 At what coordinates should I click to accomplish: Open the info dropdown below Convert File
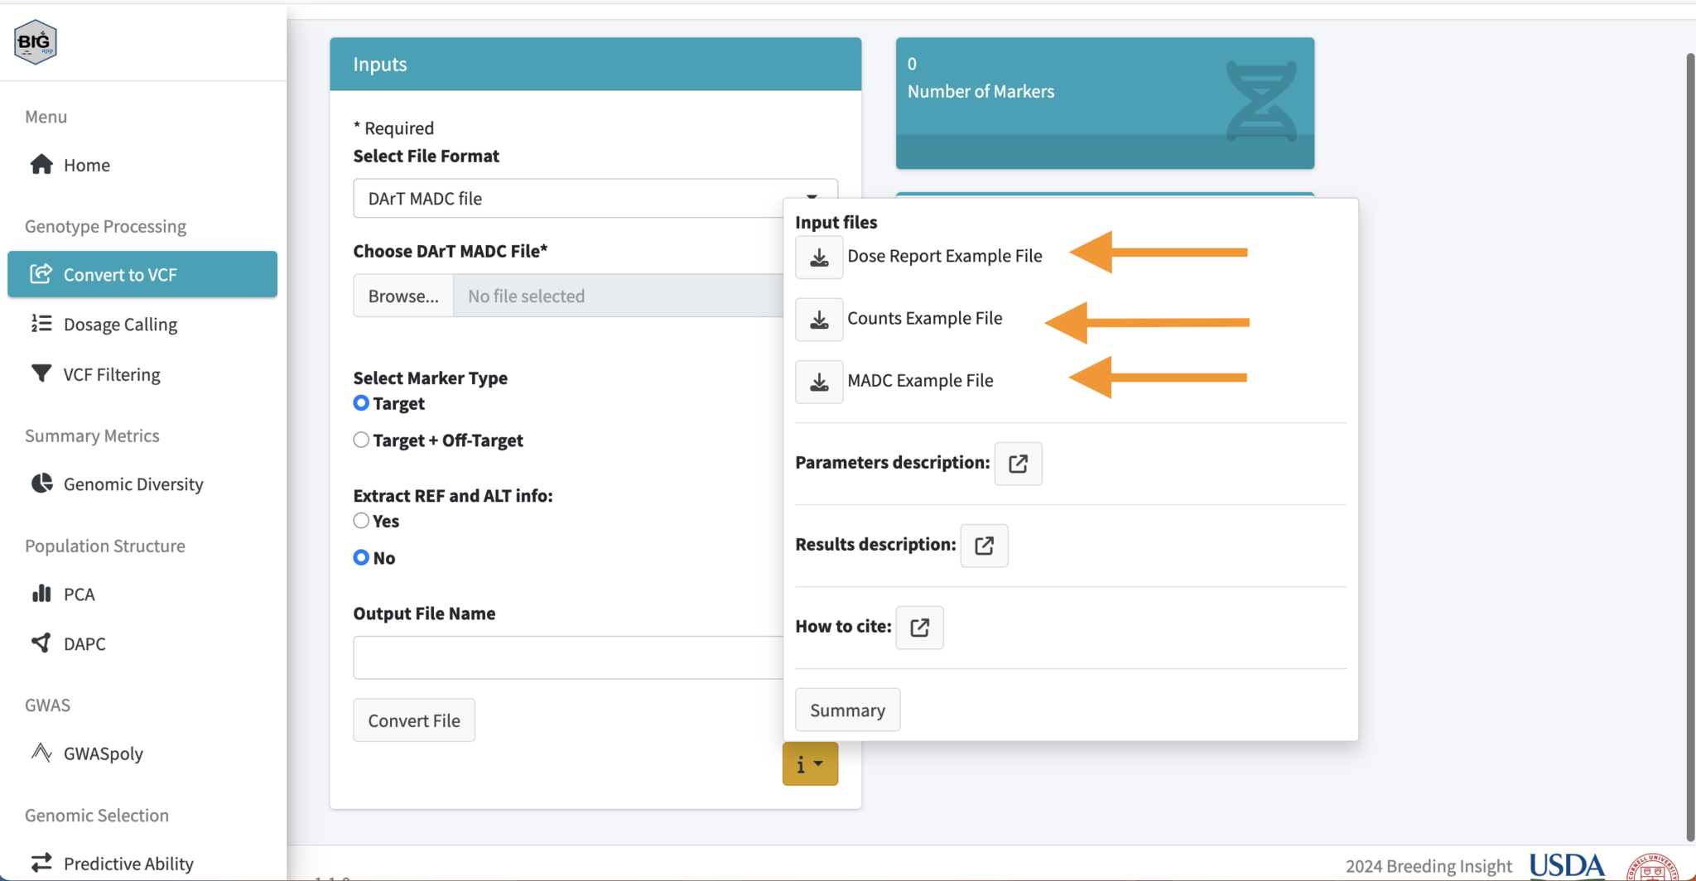[809, 763]
